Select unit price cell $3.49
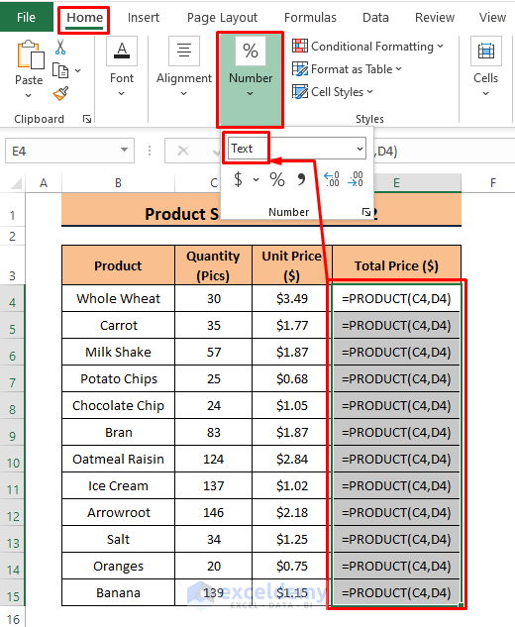The width and height of the screenshot is (515, 627). coord(291,298)
